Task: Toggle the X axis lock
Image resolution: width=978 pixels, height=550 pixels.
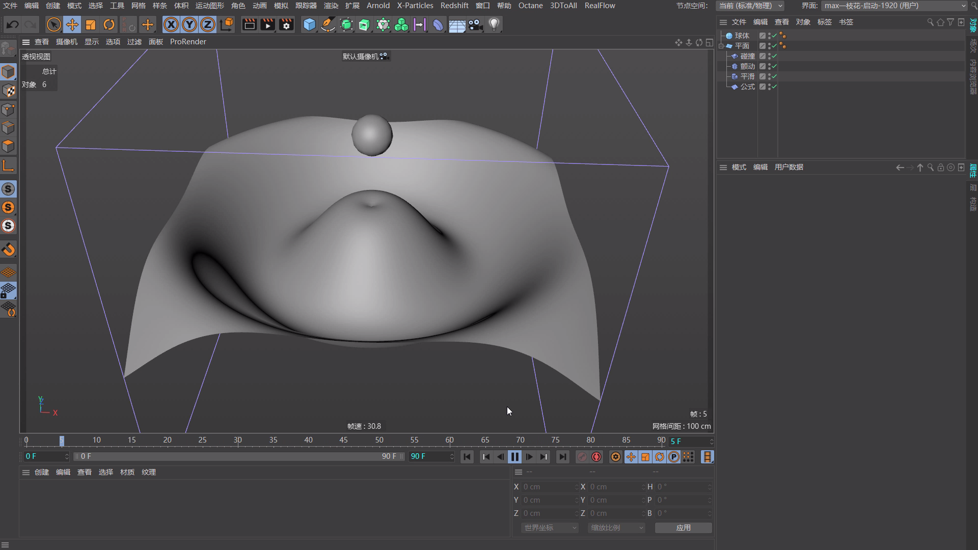Action: click(171, 24)
